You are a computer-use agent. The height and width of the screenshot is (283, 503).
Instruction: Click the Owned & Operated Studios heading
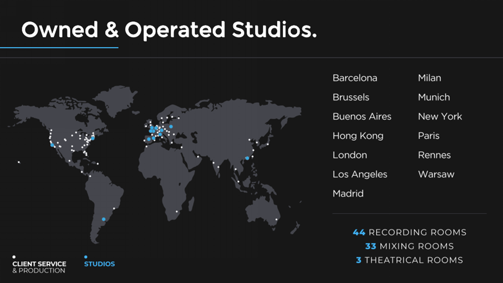169,30
